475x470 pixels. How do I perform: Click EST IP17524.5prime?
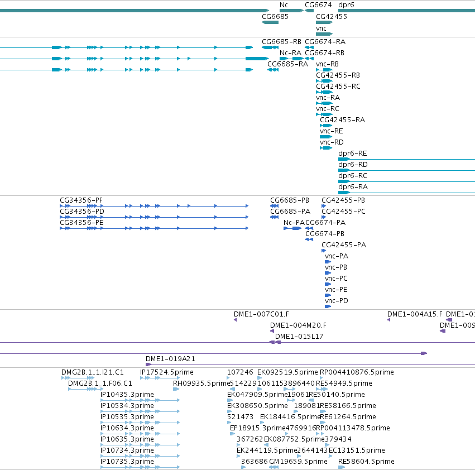(x=167, y=372)
